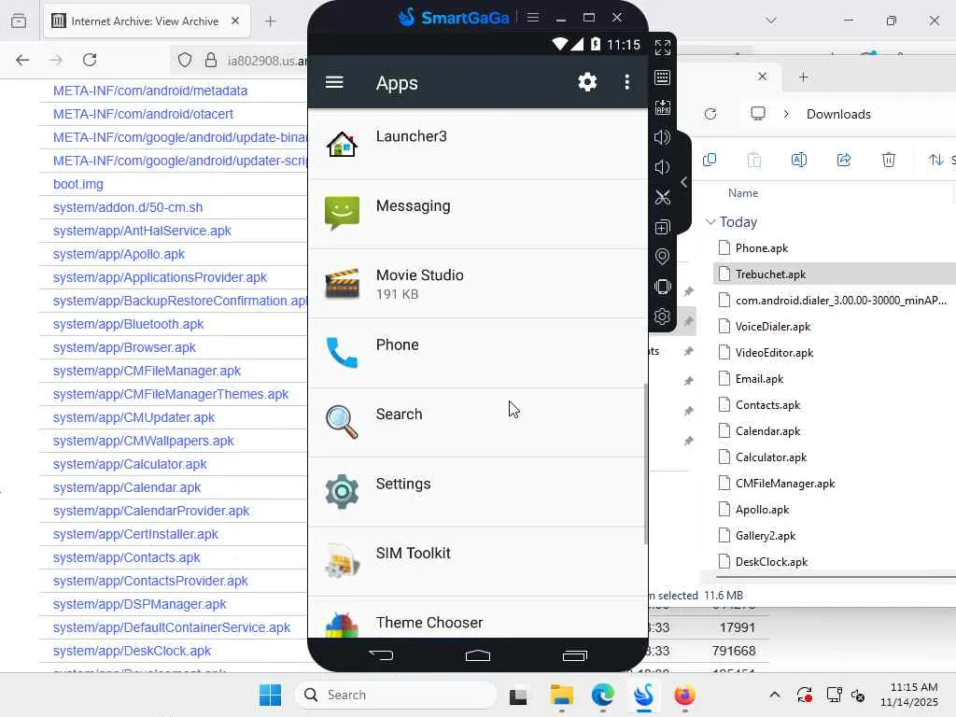Lower emulator volume with the volume down icon

663,167
